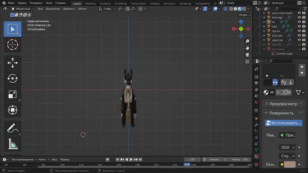Toggle orthographic grid view icon

click(x=247, y=62)
